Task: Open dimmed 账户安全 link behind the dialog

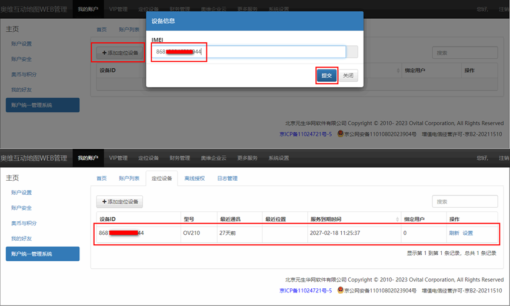Action: tap(21, 59)
